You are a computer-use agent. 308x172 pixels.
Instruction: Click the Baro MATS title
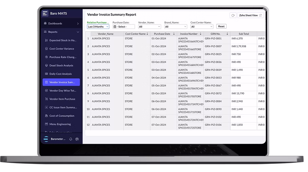point(59,13)
